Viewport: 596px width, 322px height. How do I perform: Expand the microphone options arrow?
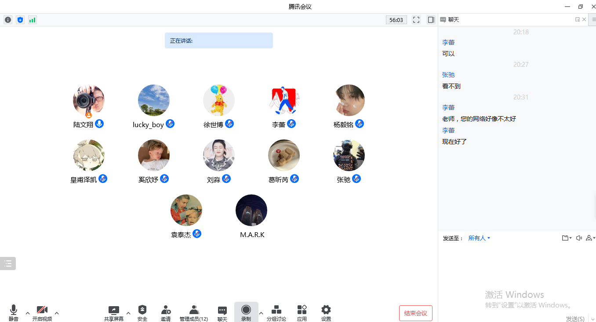click(28, 313)
